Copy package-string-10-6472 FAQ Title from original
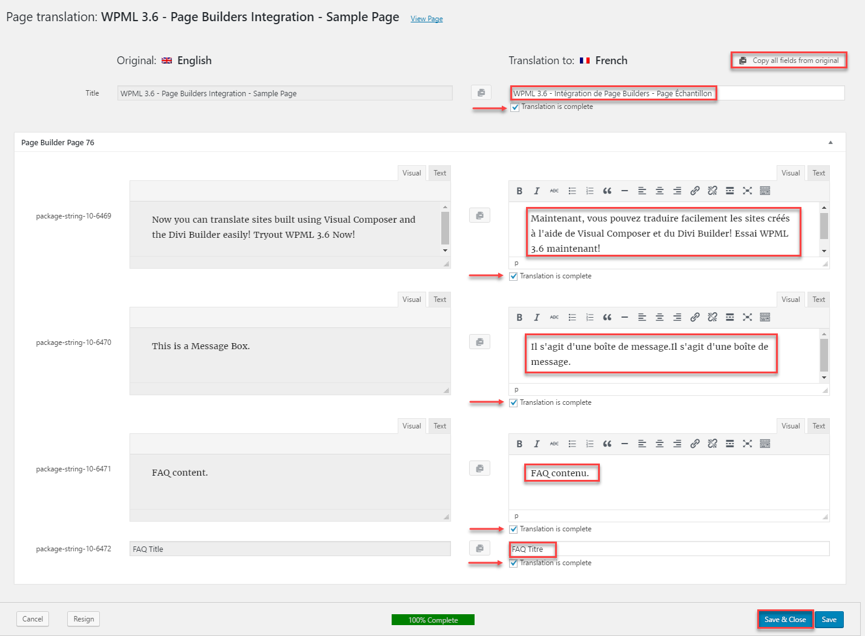The width and height of the screenshot is (865, 636). (480, 548)
